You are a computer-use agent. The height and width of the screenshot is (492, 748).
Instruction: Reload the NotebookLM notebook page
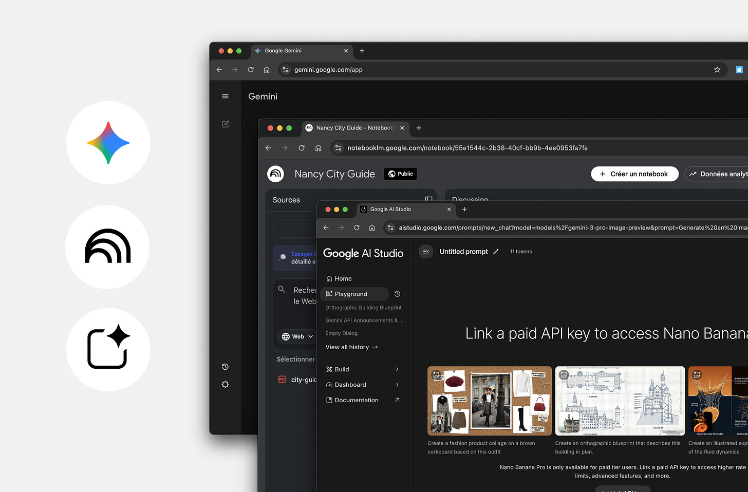point(302,148)
